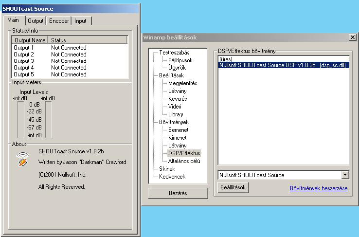This screenshot has height=237, width=359.
Task: Click the (C)2001 Nullsoft, Inc. text
Action: pos(62,175)
